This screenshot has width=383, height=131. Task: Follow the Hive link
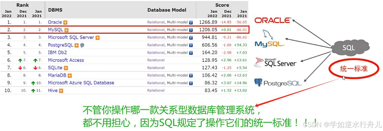(53, 90)
